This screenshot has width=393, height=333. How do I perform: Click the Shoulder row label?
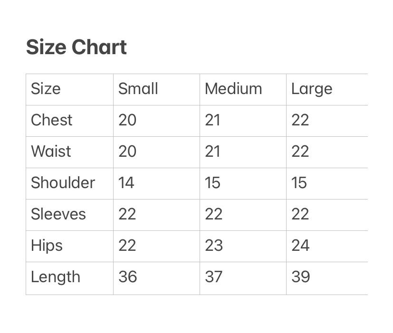[63, 183]
